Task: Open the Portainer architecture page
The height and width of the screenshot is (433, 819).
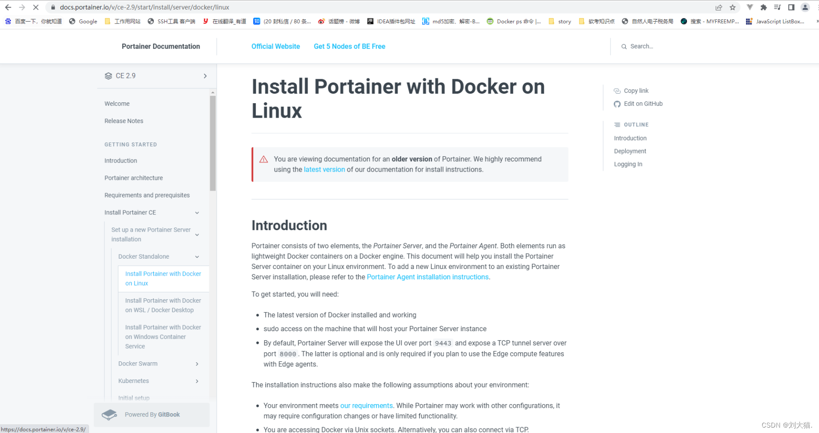Action: coord(134,178)
